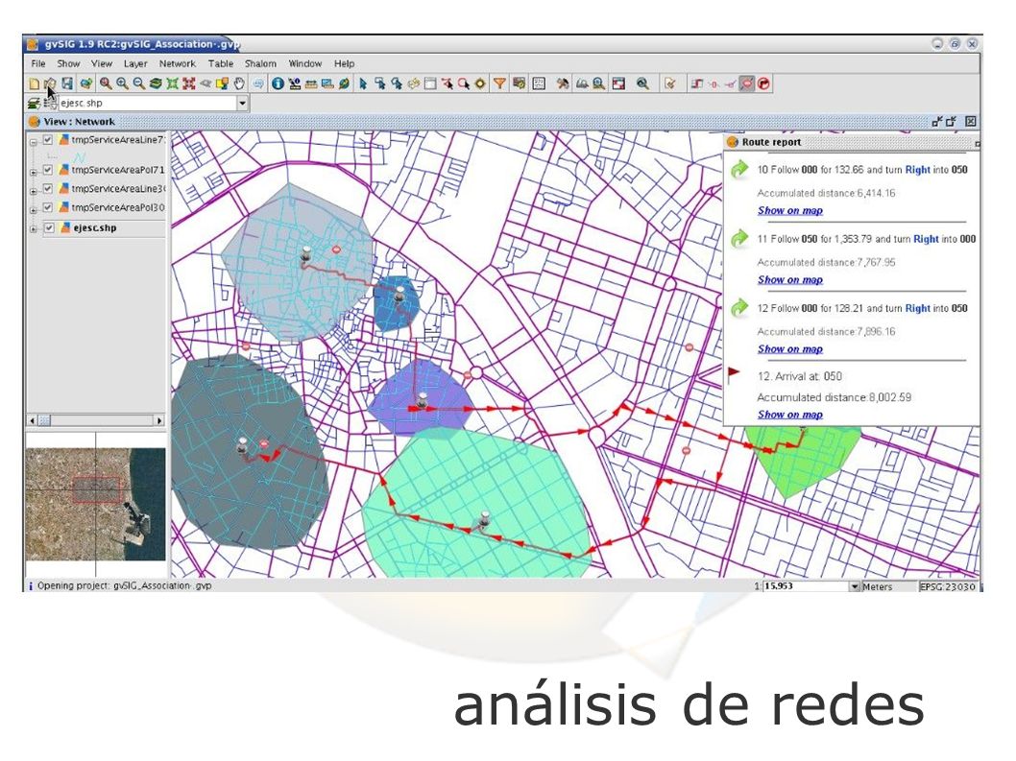
Task: Expand the ejesc.shp layer node
Action: click(x=33, y=229)
